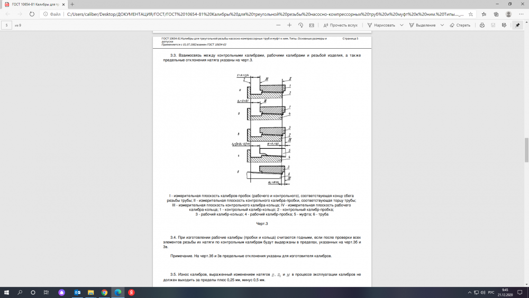The image size is (529, 298).
Task: Open the volume control tray icon
Action: 483,293
